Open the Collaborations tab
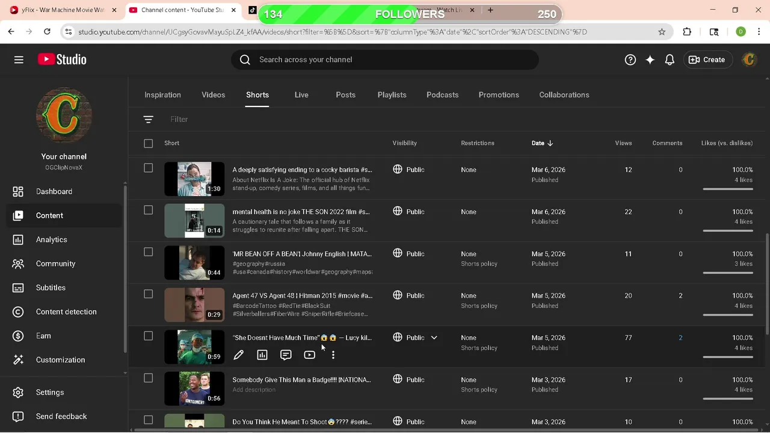The image size is (770, 433). [564, 95]
